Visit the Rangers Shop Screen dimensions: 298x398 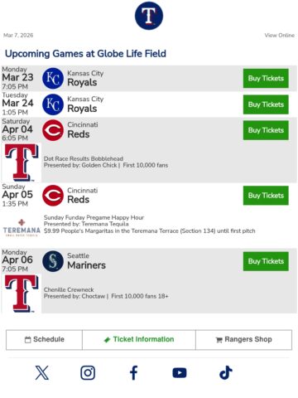point(243,339)
